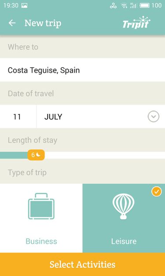Image resolution: width=165 pixels, height=276 pixels.
Task: Tap the WiFi status icon
Action: 124,6
